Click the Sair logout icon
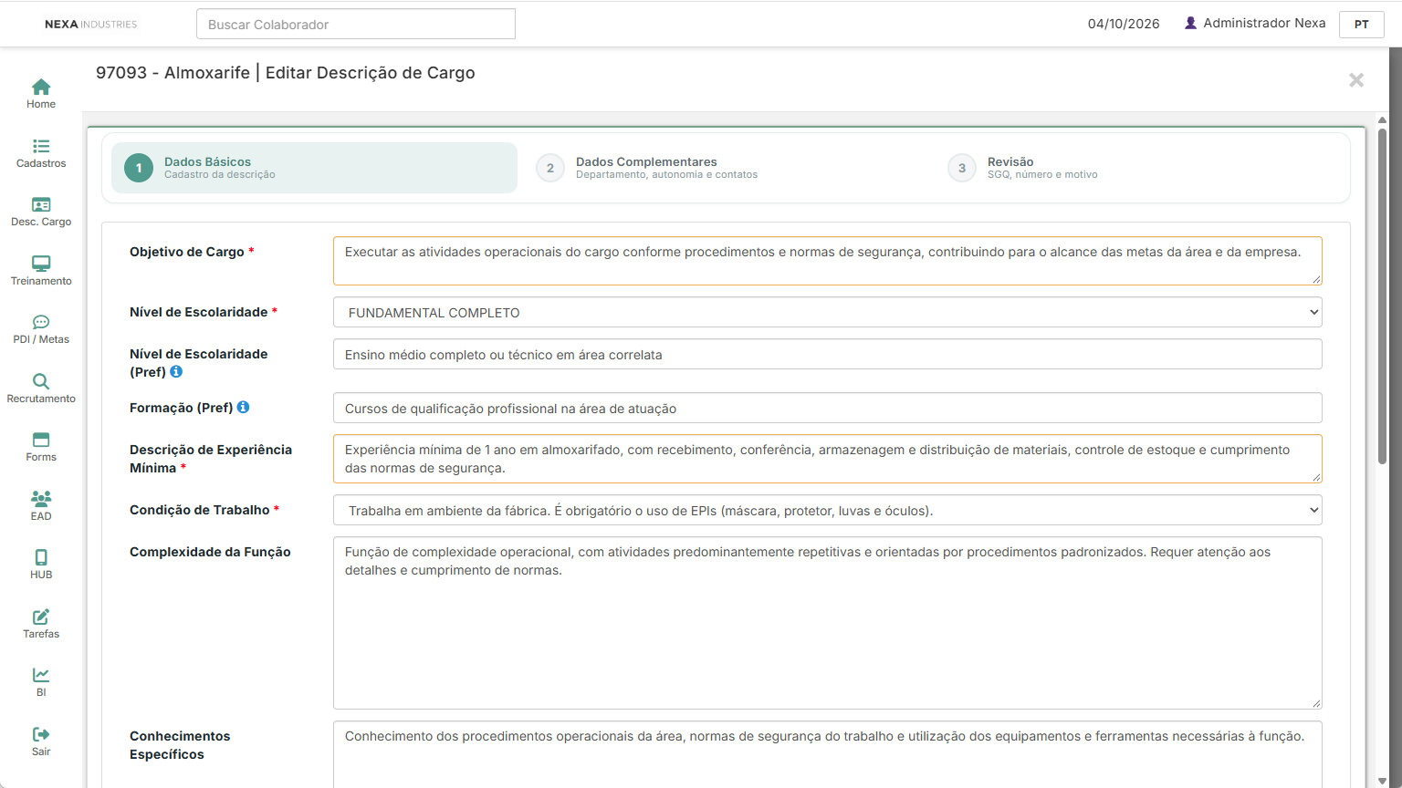Image resolution: width=1402 pixels, height=788 pixels. (x=41, y=734)
